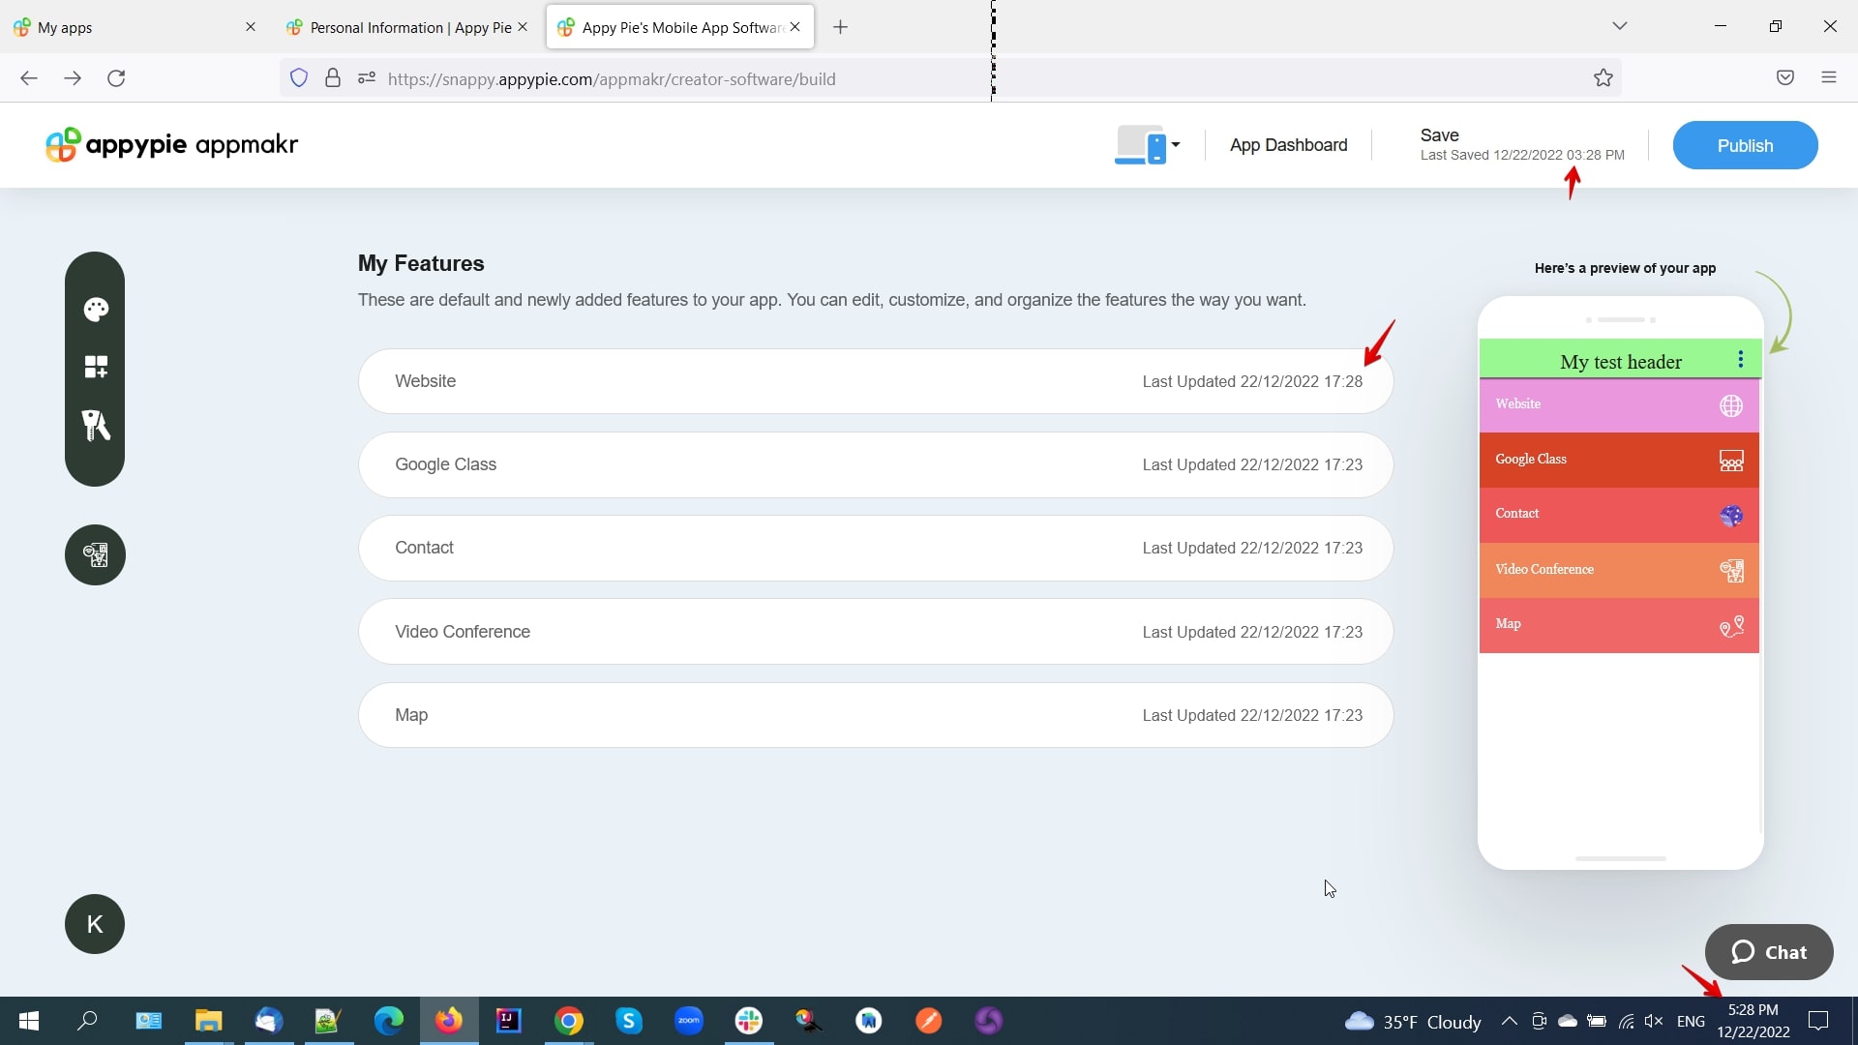Viewport: 1858px width, 1045px height.
Task: Open the list all tabs dropdown
Action: (x=1619, y=26)
